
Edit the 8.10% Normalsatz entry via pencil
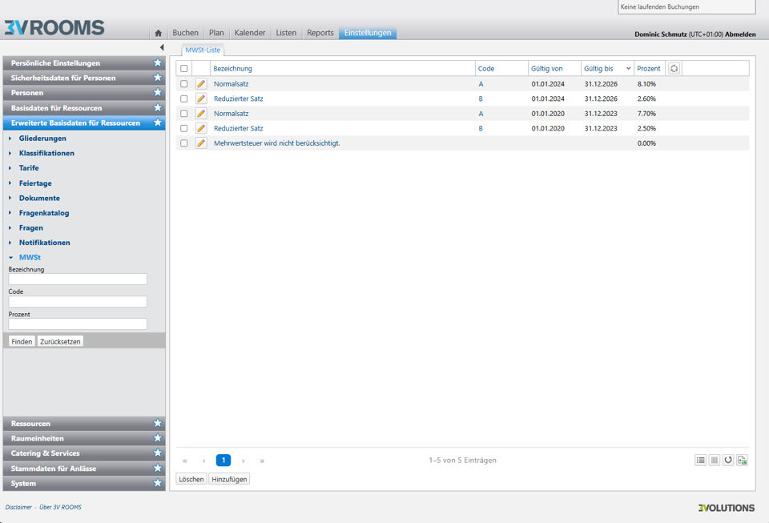pos(201,84)
